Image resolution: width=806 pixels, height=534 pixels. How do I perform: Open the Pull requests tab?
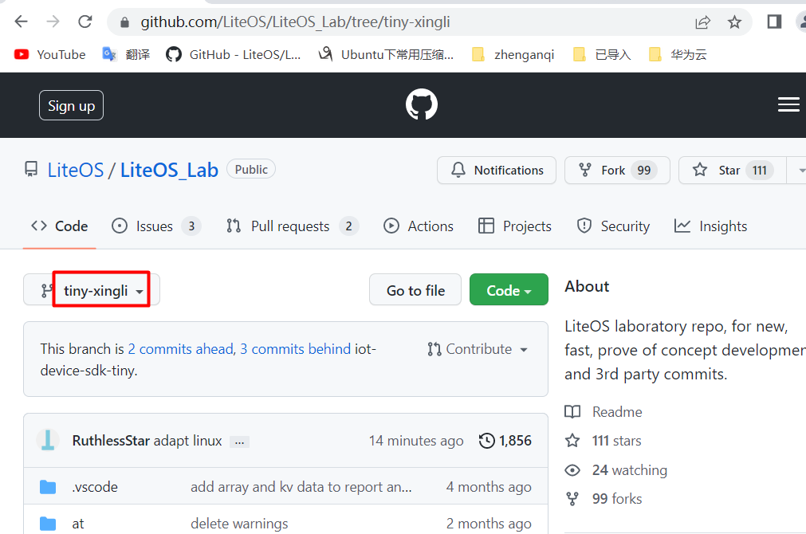(x=292, y=226)
